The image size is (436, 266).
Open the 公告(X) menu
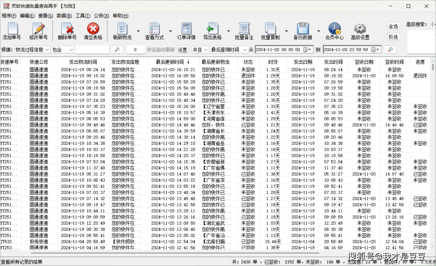tap(102, 16)
